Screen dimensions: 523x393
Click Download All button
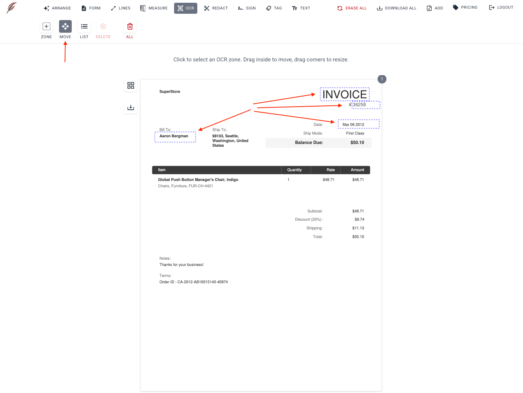tap(397, 8)
